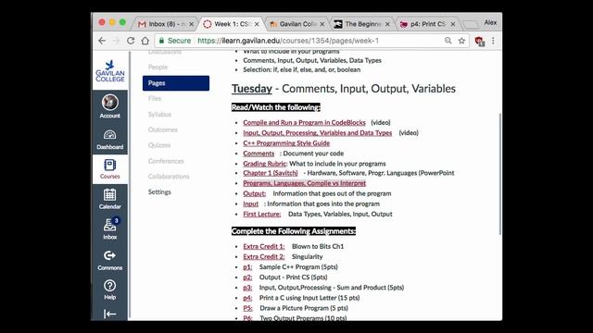
Task: Select Pages in course menu
Action: [x=176, y=83]
